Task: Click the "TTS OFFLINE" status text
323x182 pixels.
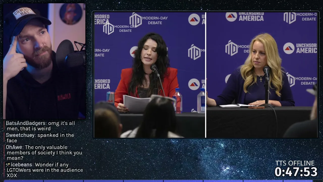Action: [x=295, y=163]
